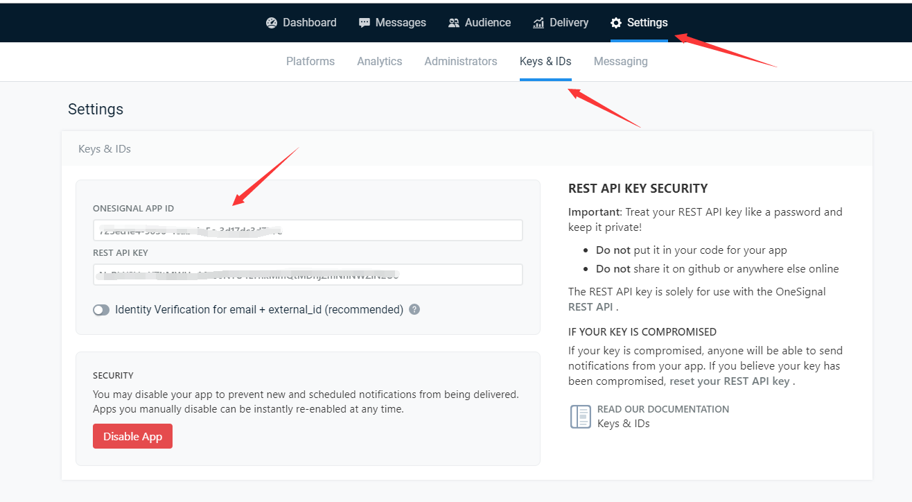Click READ OUR DOCUMENTATION text
The image size is (912, 502).
pyautogui.click(x=663, y=409)
